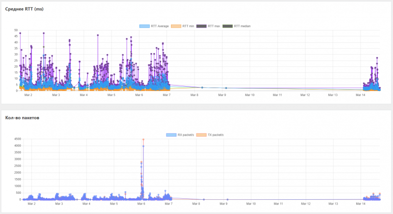The image size is (393, 214).
Task: Click the orange RTT min color swatch
Action: [176, 26]
